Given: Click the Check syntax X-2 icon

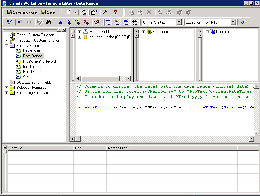Looking at the screenshot, I should (x=9, y=22).
